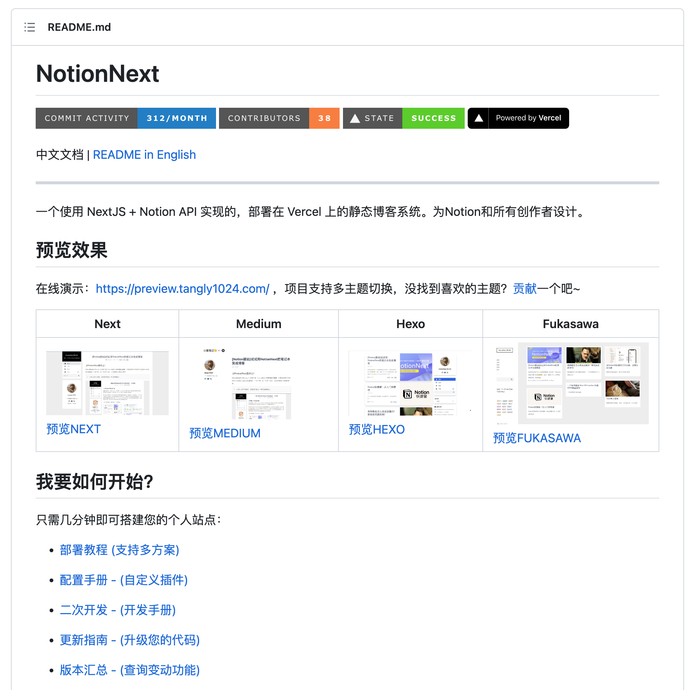Click the Hexo table column header

point(411,324)
